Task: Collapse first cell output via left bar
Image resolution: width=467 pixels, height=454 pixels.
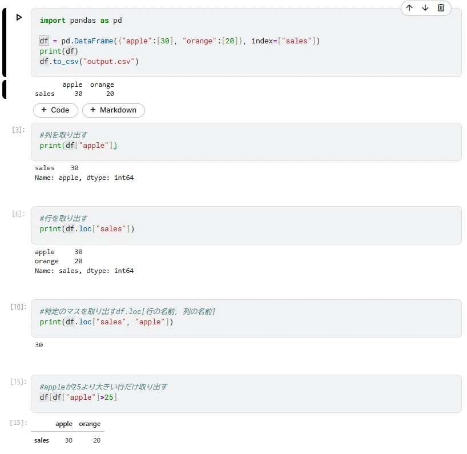Action: click(4, 89)
